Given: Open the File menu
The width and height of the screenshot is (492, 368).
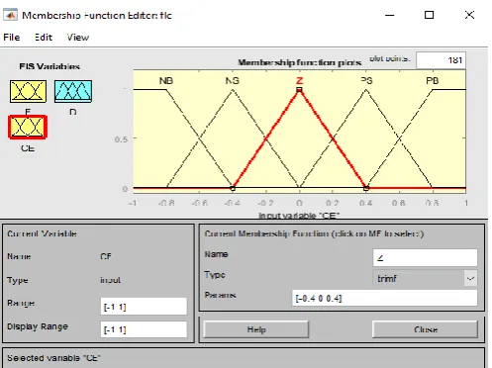Looking at the screenshot, I should coord(12,38).
